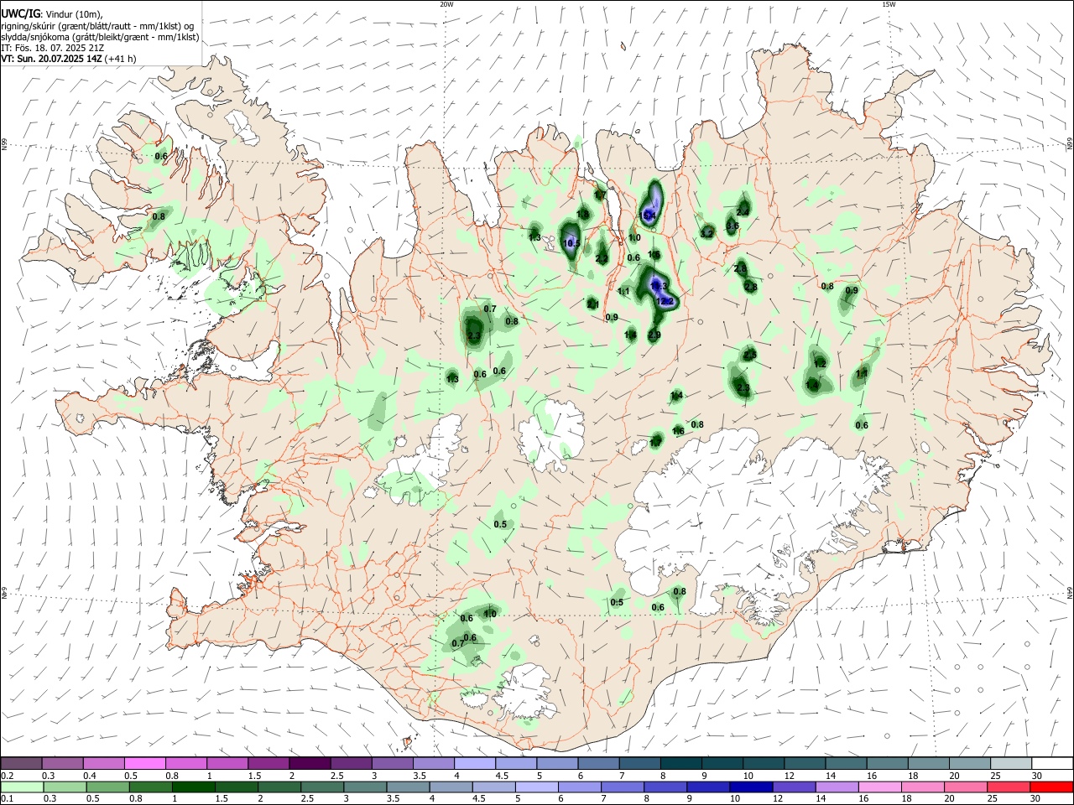
Task: Select rain legend lilac swatch between 14 and 16
Action: coord(836,787)
